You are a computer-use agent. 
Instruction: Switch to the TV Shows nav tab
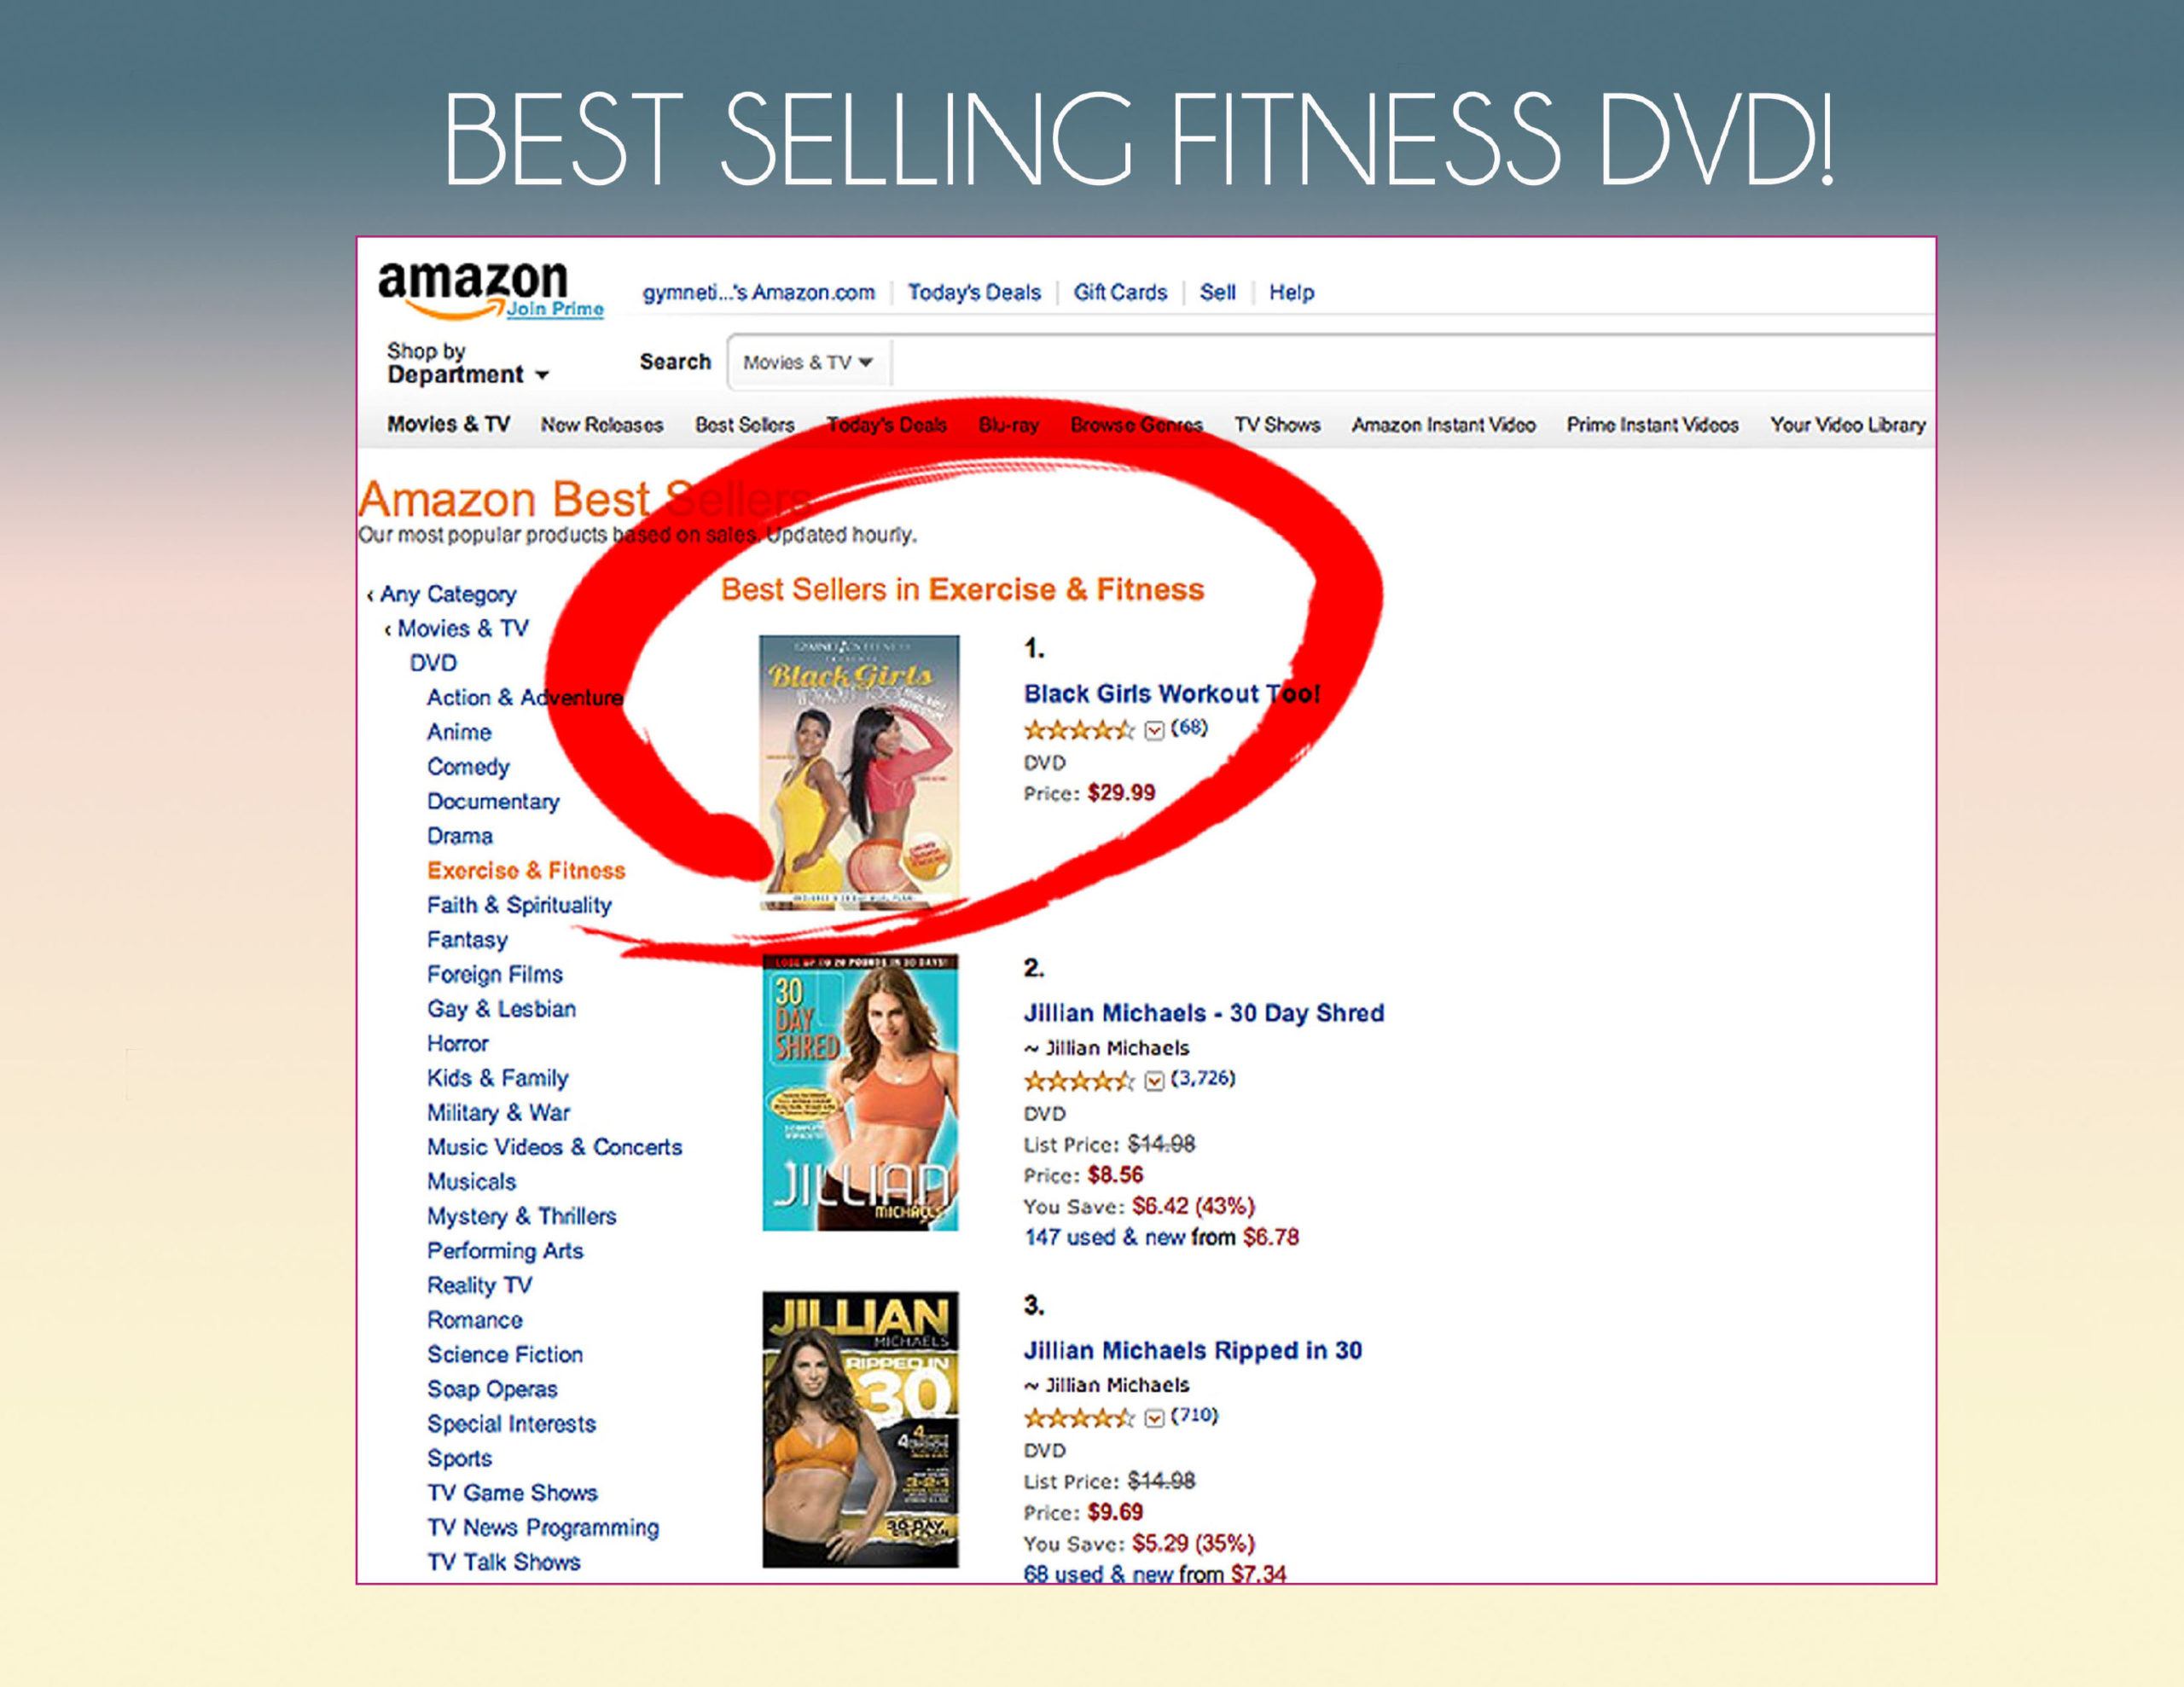[1277, 425]
